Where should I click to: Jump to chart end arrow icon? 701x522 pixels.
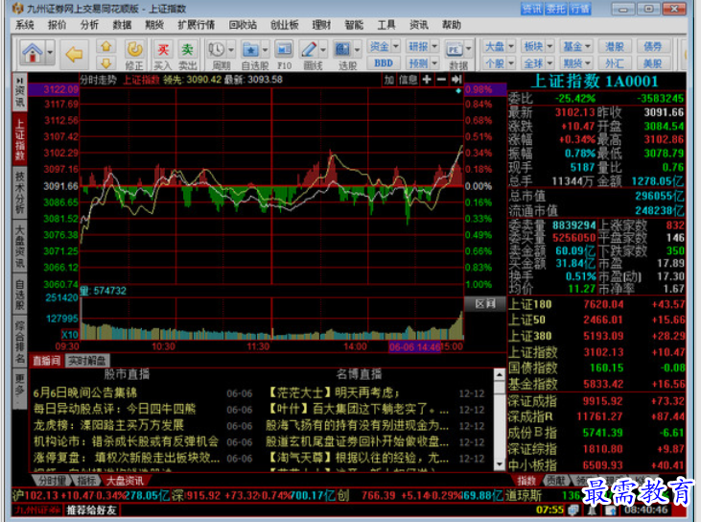pyautogui.click(x=456, y=80)
